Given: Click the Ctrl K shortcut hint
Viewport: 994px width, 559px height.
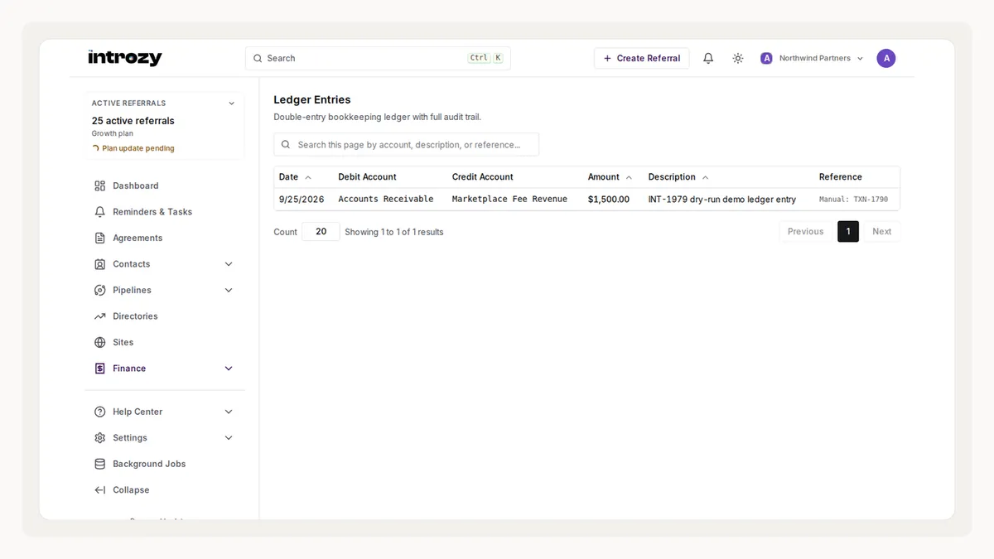Looking at the screenshot, I should coord(485,58).
